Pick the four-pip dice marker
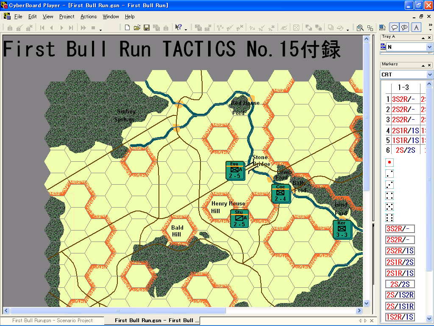Image resolution: width=434 pixels, height=326 pixels. pos(389,196)
